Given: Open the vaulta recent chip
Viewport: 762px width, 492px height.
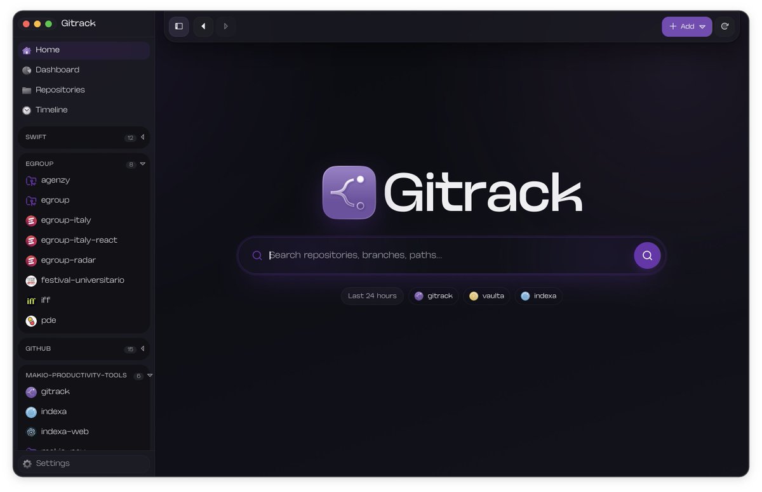Looking at the screenshot, I should pyautogui.click(x=486, y=296).
